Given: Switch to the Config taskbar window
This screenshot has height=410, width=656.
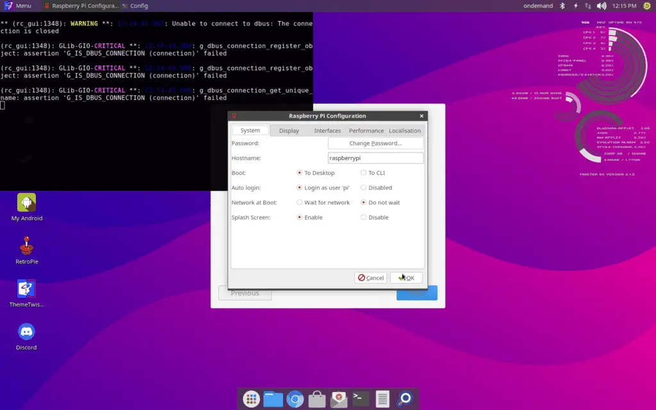Looking at the screenshot, I should pyautogui.click(x=135, y=6).
